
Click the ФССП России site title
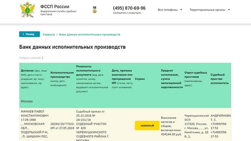(x=55, y=7)
